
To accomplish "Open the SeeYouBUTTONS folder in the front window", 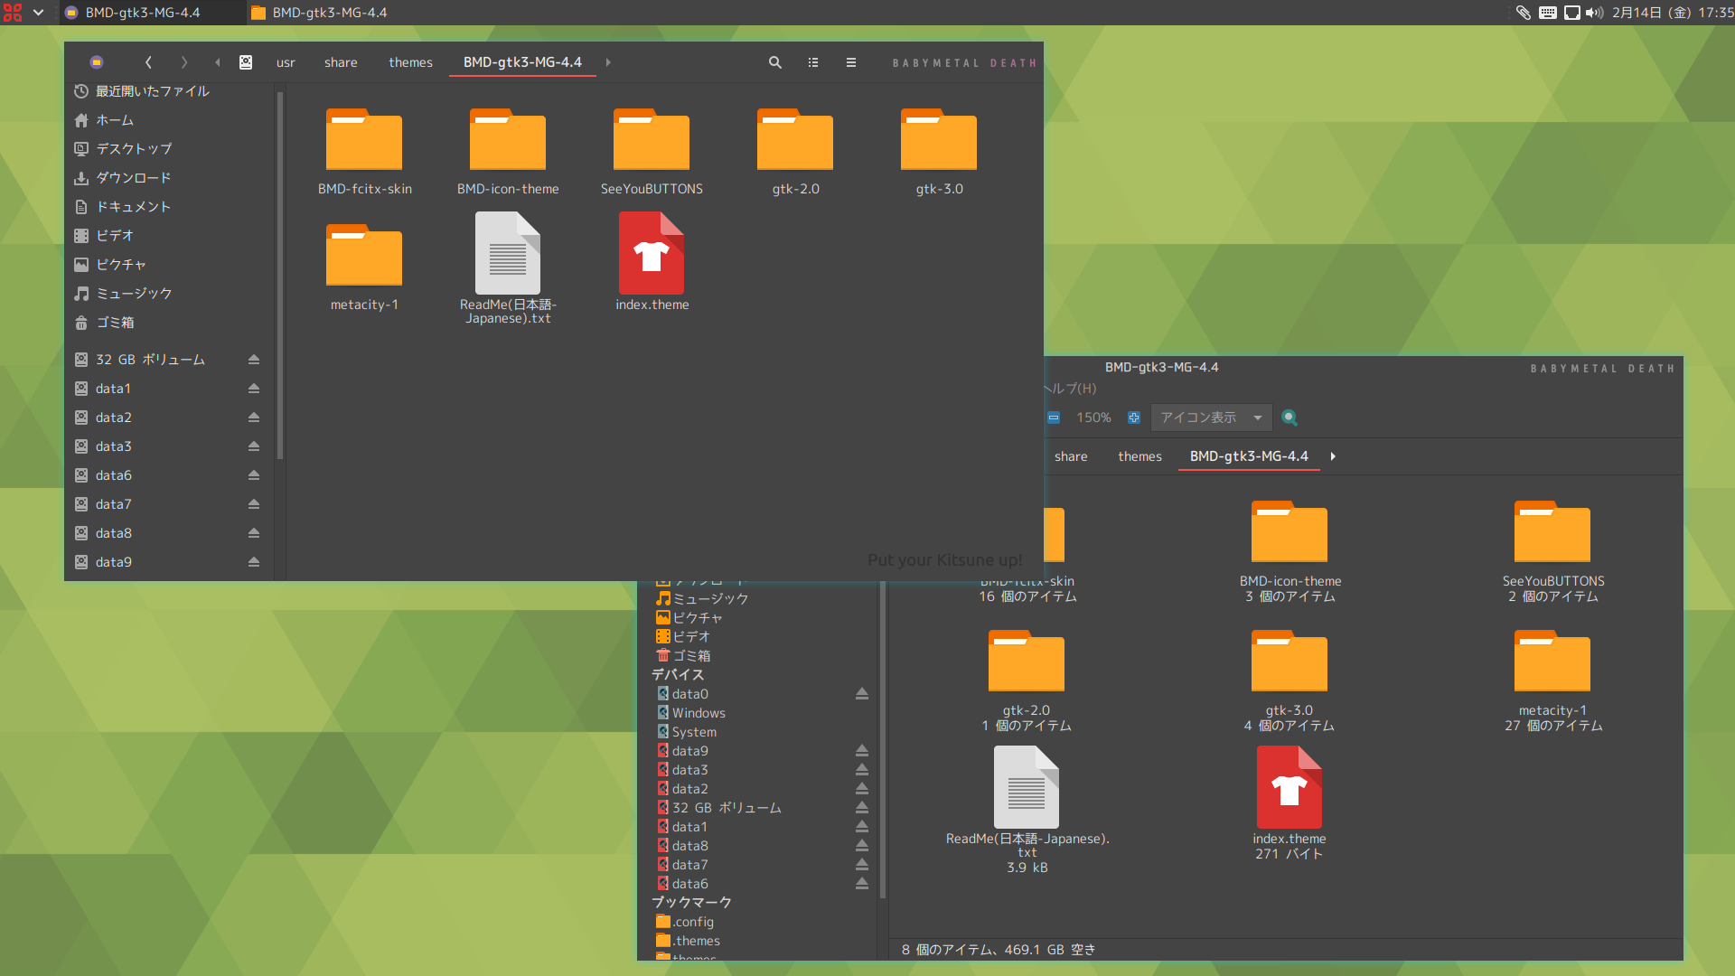I will [x=652, y=151].
